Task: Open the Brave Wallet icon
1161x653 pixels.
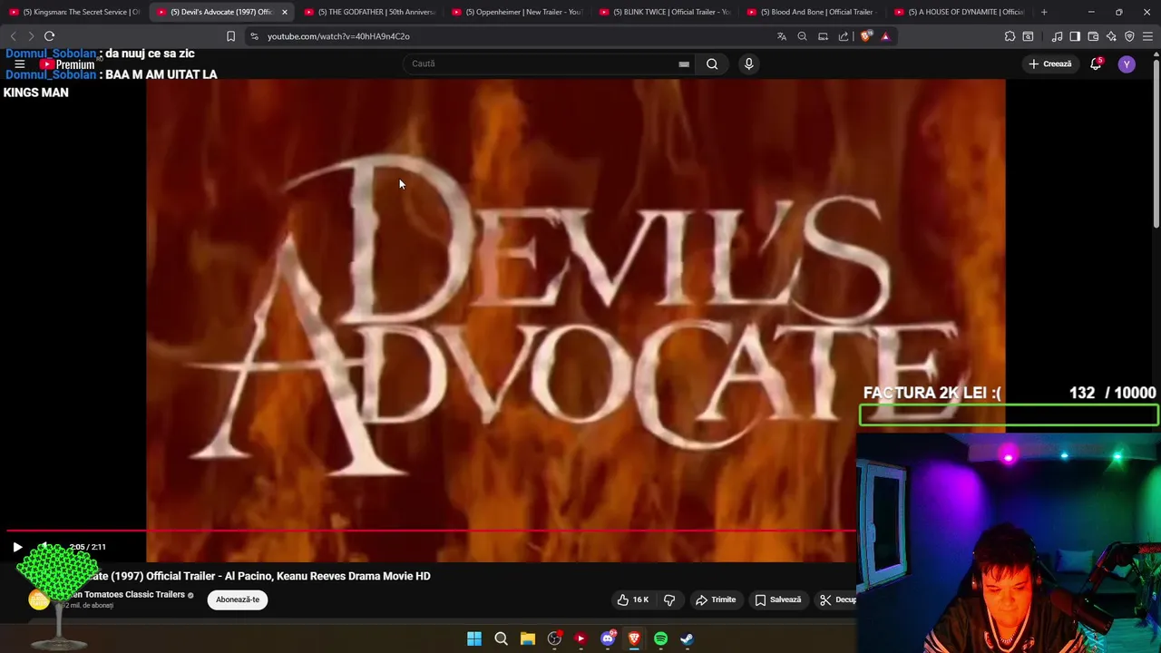Action: [x=1093, y=36]
